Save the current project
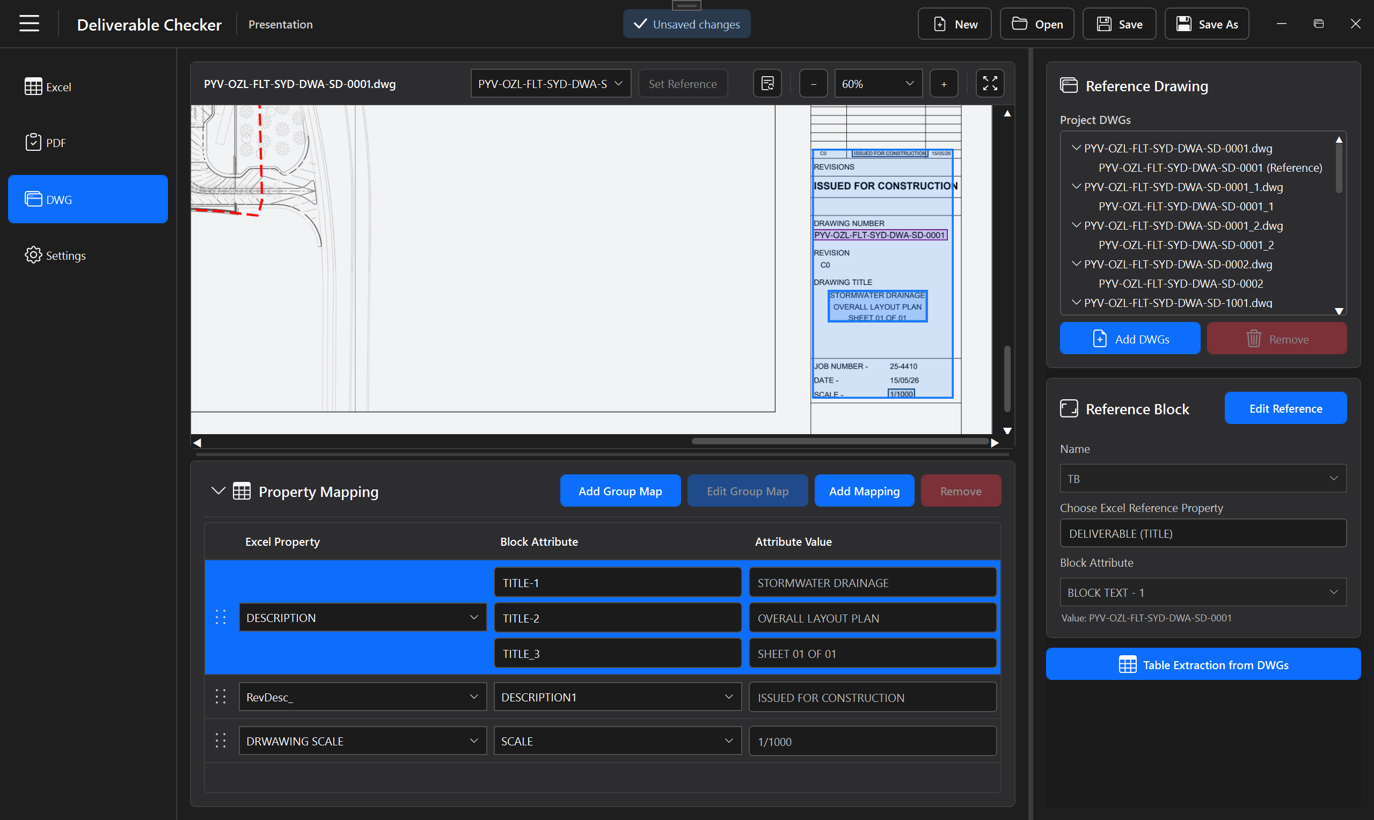The width and height of the screenshot is (1374, 820). (x=1119, y=24)
